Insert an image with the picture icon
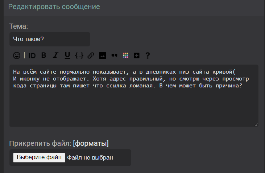 coord(103,55)
